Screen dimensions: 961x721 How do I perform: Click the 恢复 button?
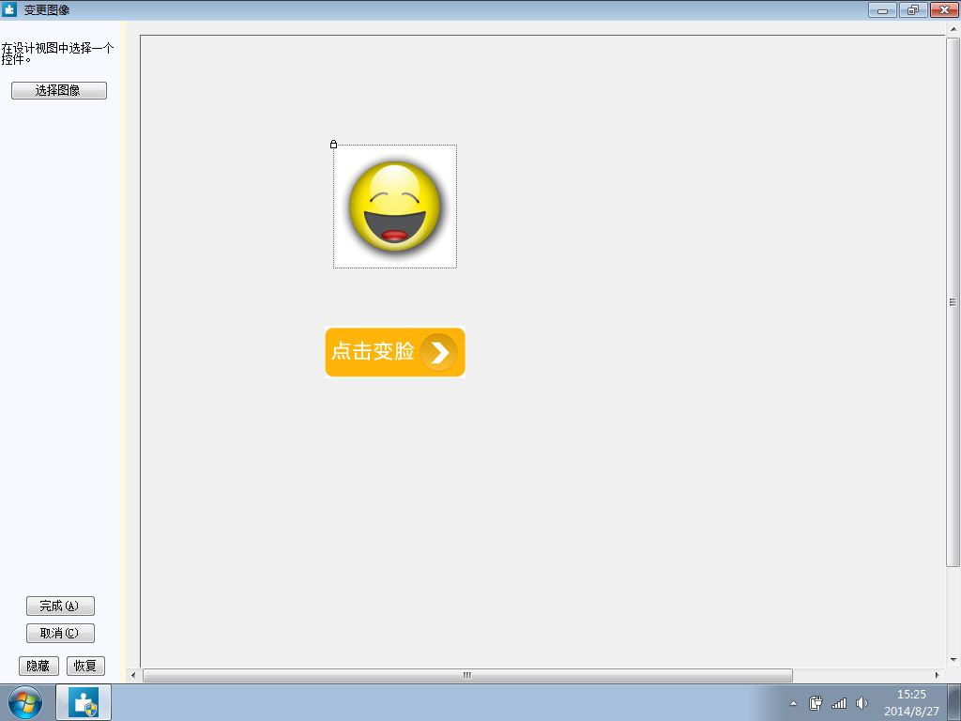coord(85,666)
